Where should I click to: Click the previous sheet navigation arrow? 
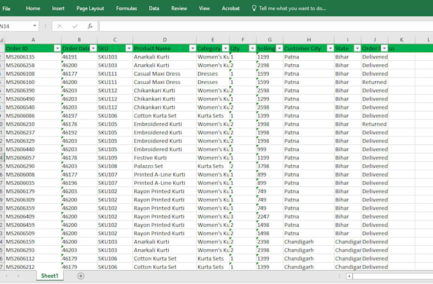click(x=6, y=276)
